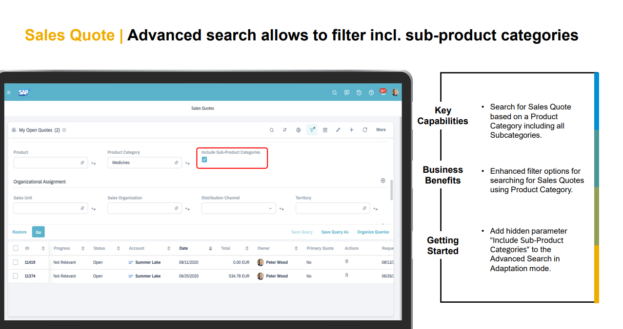The image size is (623, 329).
Task: Refresh the quotes list
Action: tap(365, 130)
